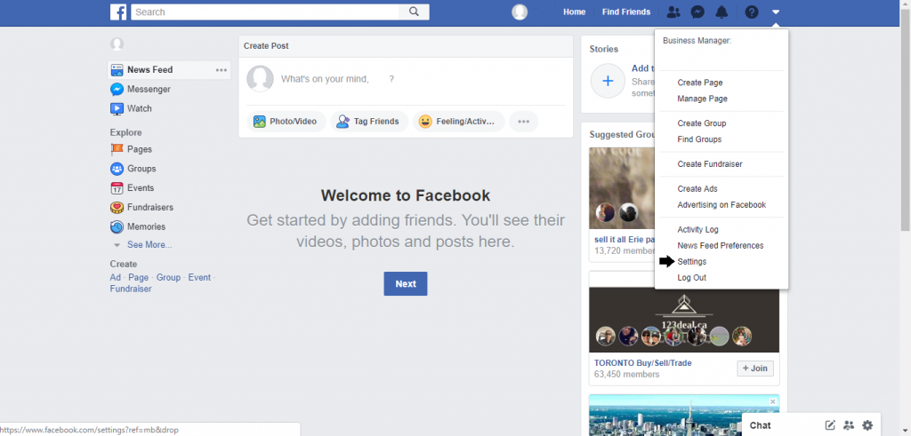Image resolution: width=911 pixels, height=436 pixels.
Task: Expand See More in Explore section
Action: tap(149, 245)
